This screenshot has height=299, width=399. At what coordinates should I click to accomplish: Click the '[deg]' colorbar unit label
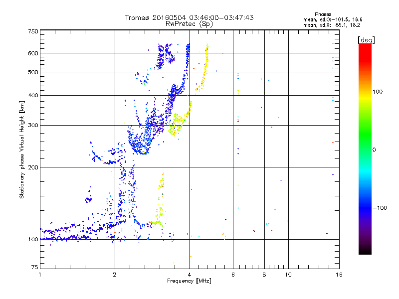366,40
